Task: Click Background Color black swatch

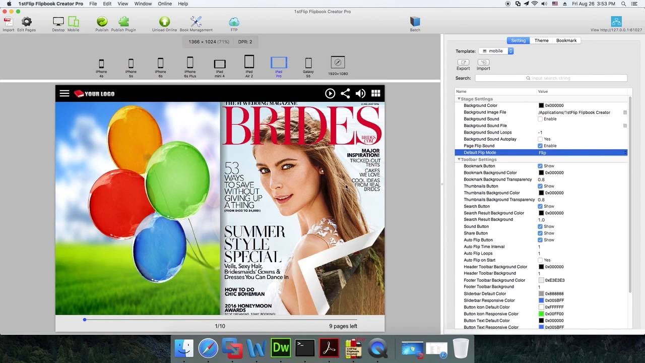Action: click(x=541, y=105)
